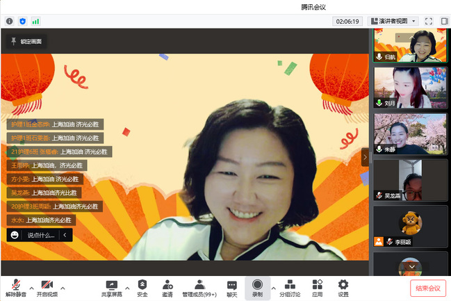Open breakout rooms (分组讨论)
The height and width of the screenshot is (301, 451).
pos(290,288)
